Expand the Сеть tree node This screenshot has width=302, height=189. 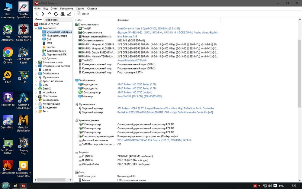coord(36,85)
